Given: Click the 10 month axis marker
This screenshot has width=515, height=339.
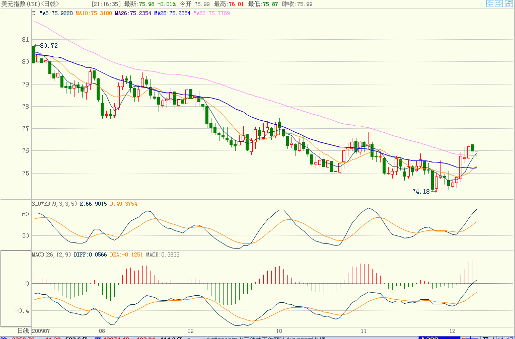Looking at the screenshot, I should pyautogui.click(x=279, y=330).
